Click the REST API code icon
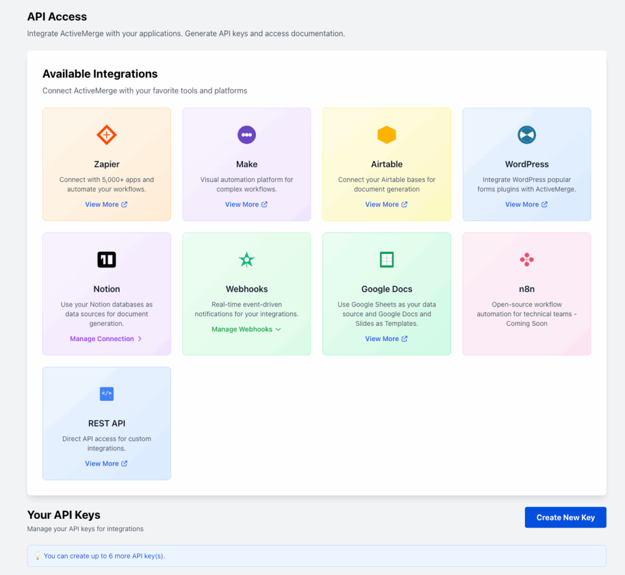Viewport: 625px width, 575px height. [106, 394]
